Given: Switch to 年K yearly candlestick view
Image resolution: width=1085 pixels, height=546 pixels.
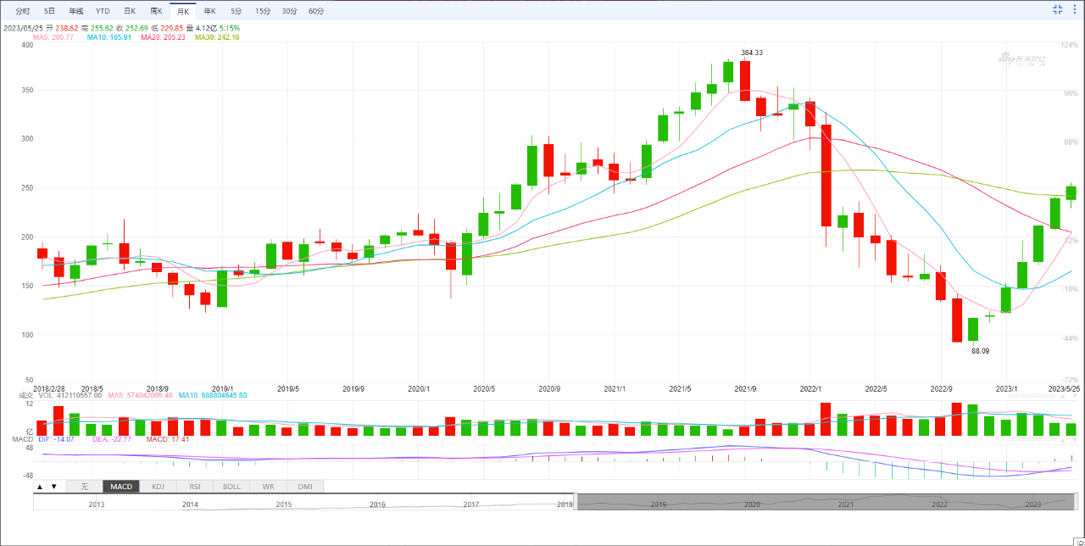Looking at the screenshot, I should coord(209,11).
